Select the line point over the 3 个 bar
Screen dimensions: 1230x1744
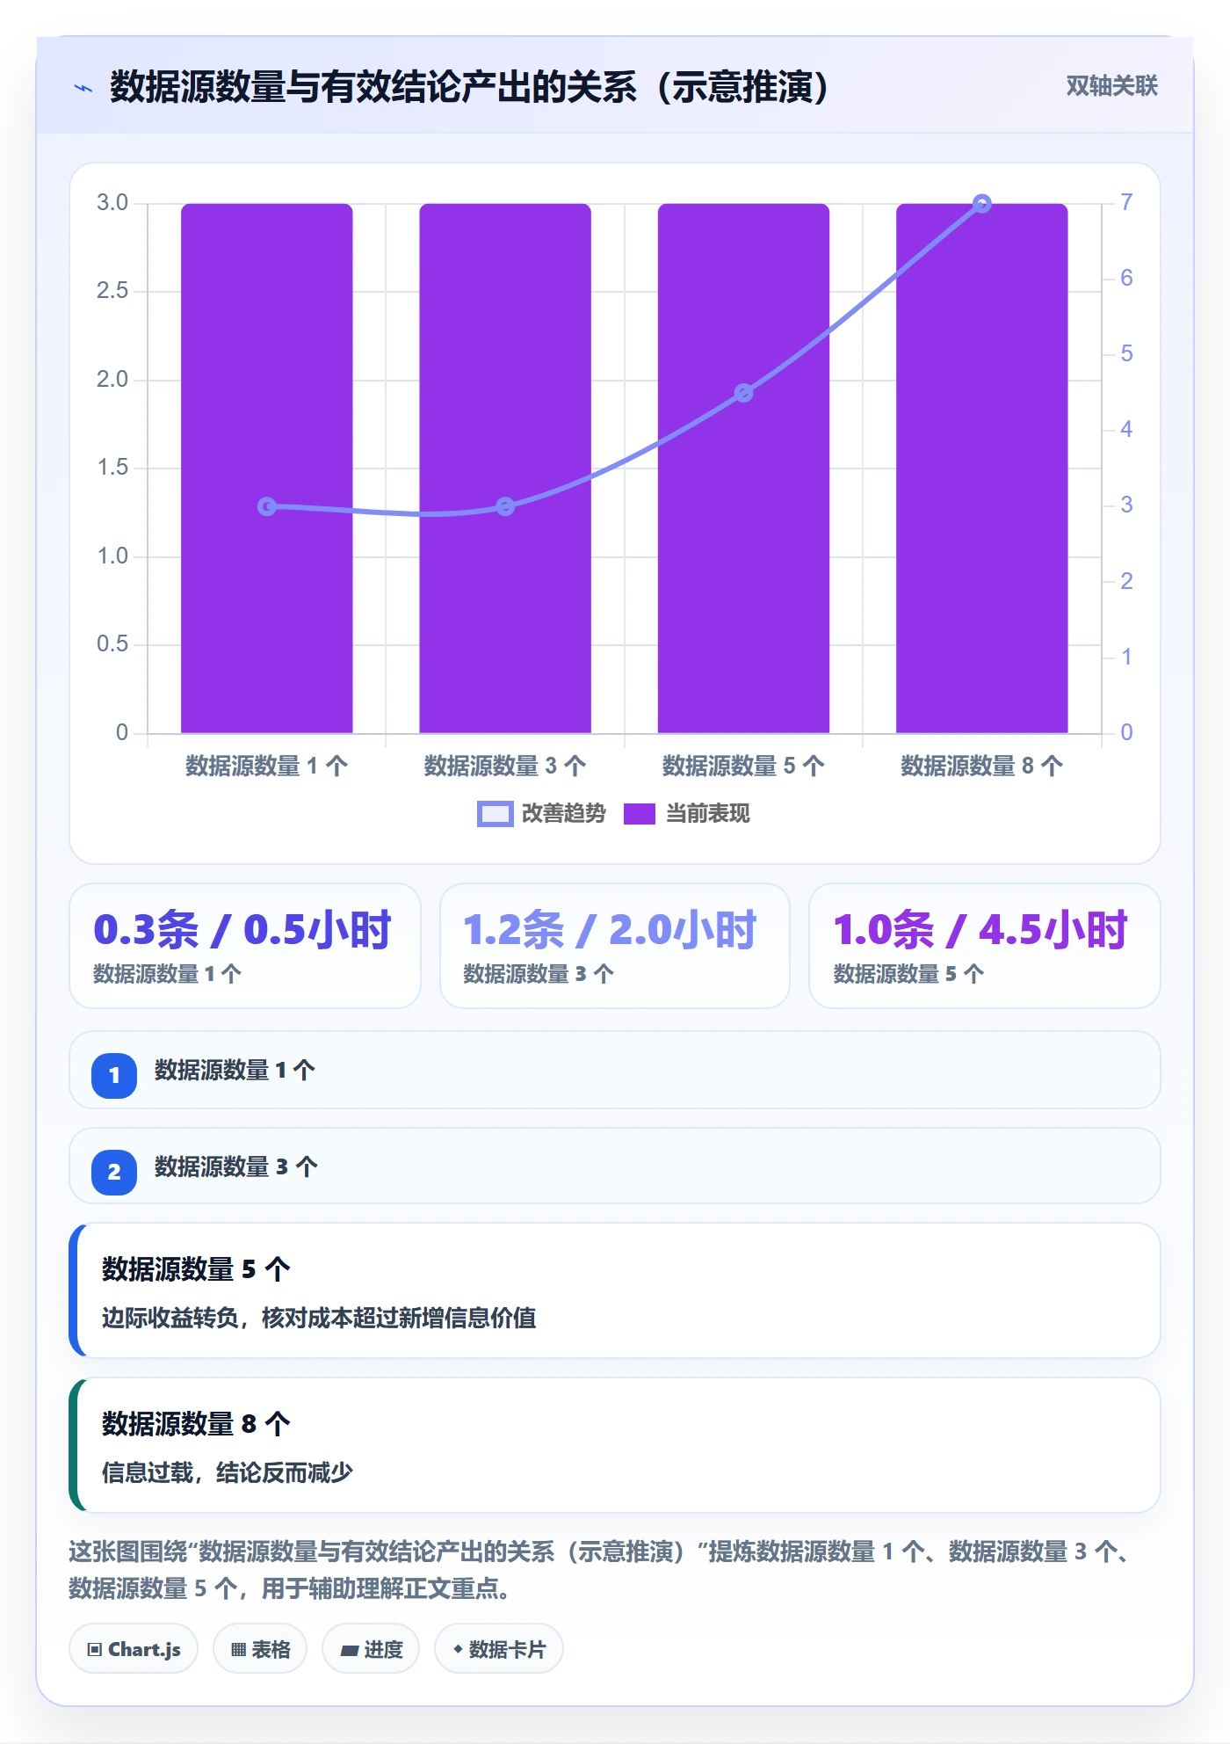tap(505, 506)
